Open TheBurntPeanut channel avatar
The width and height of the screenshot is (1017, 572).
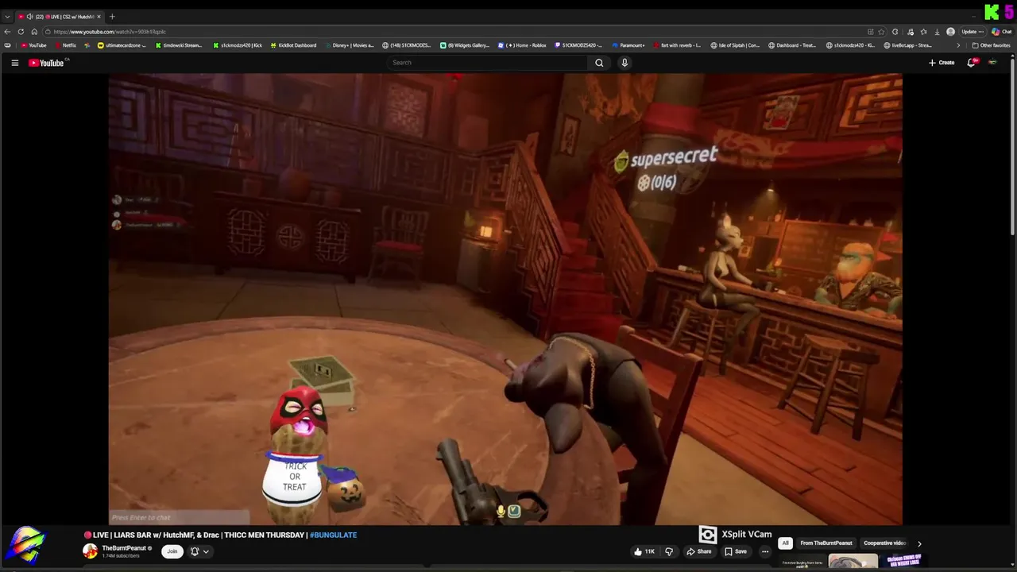point(90,551)
